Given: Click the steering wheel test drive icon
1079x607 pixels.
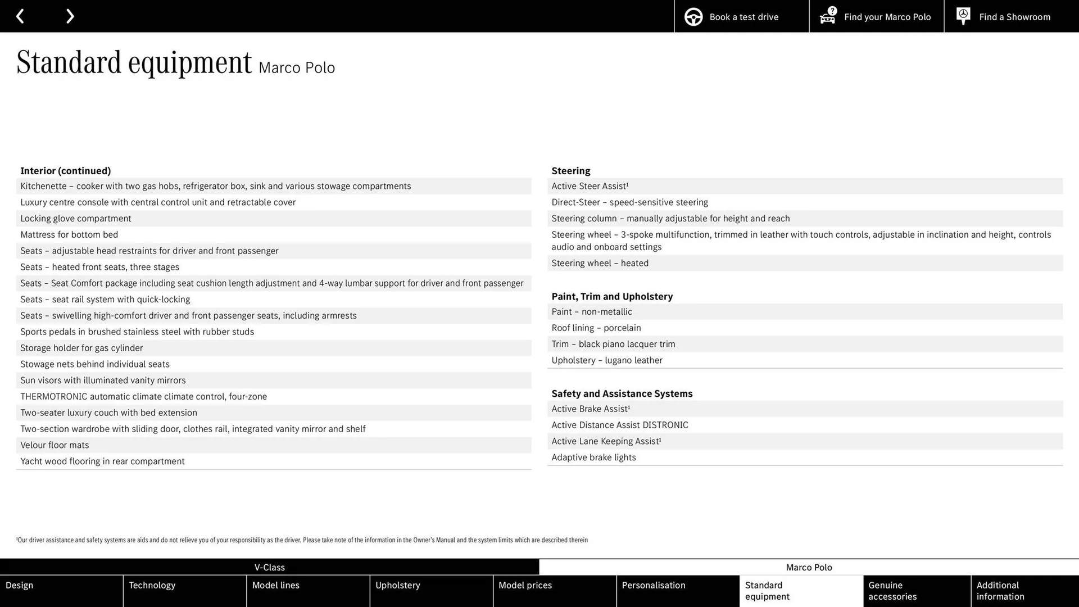Looking at the screenshot, I should pyautogui.click(x=693, y=16).
